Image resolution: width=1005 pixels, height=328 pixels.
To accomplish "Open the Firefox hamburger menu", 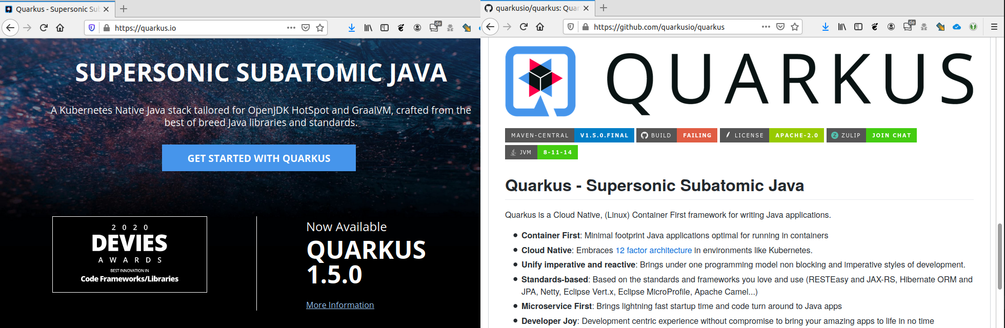I will (x=994, y=27).
